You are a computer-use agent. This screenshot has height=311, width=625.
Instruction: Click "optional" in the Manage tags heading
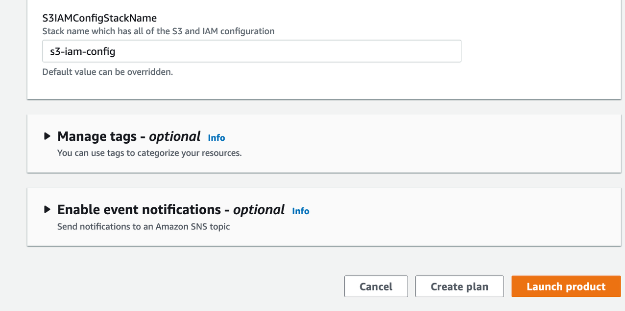point(175,136)
